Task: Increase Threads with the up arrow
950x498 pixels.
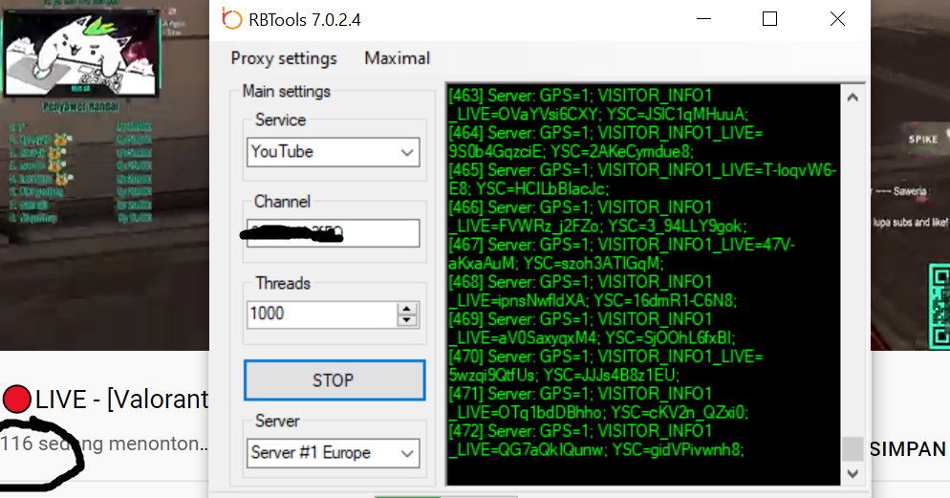Action: click(x=407, y=309)
